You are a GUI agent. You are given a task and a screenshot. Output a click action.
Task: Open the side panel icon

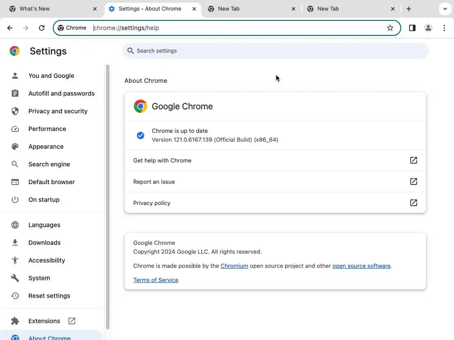(x=412, y=28)
